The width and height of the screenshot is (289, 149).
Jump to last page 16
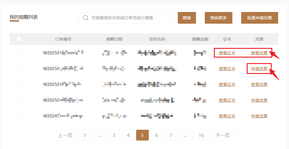(x=201, y=135)
